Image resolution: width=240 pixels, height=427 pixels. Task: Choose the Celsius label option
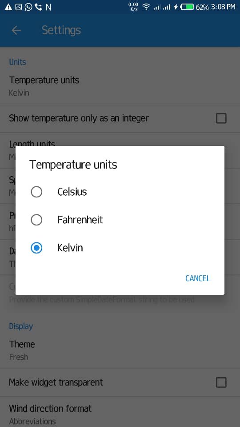[72, 192]
